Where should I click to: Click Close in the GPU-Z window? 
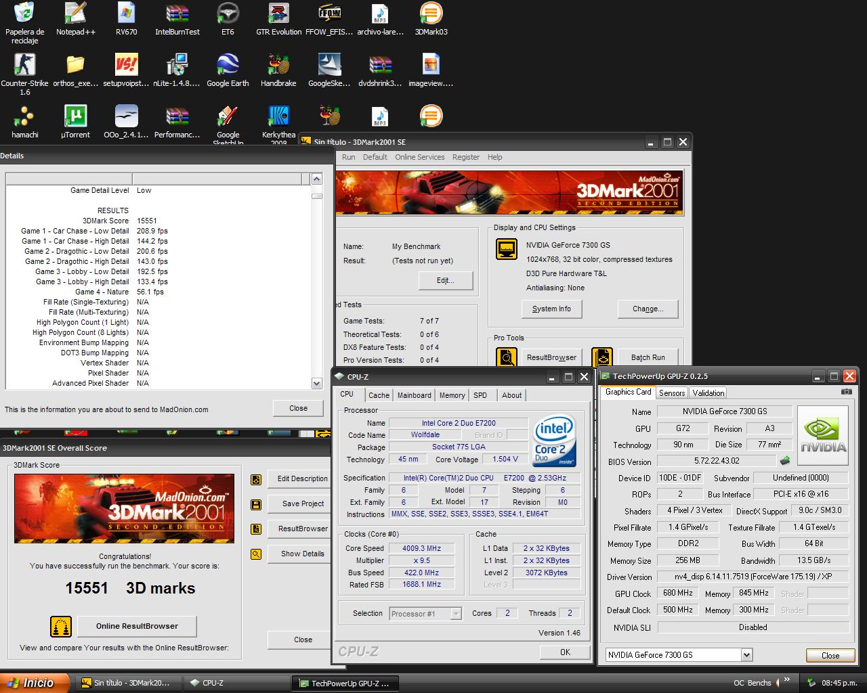830,655
